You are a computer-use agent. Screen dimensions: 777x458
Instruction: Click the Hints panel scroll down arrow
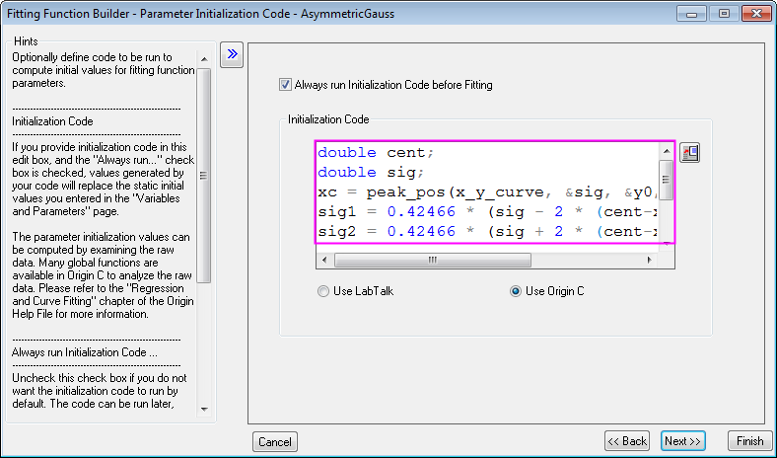click(x=204, y=410)
